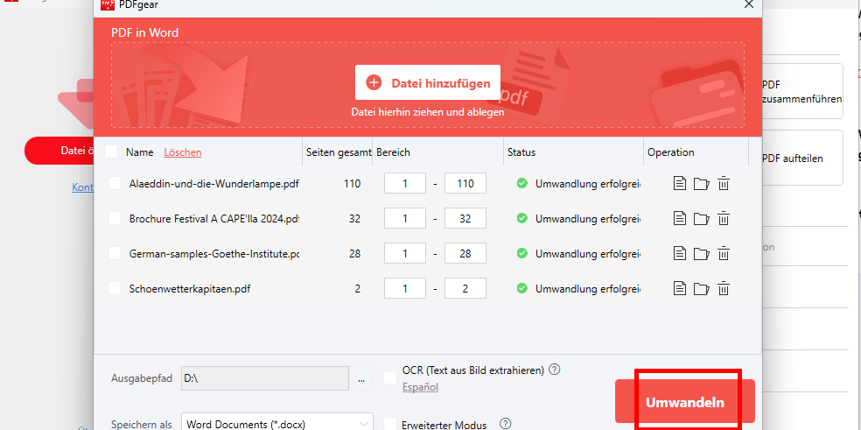The height and width of the screenshot is (430, 861).
Task: Click start page field for Schoenwetterkapitaen.pdf
Action: (405, 288)
